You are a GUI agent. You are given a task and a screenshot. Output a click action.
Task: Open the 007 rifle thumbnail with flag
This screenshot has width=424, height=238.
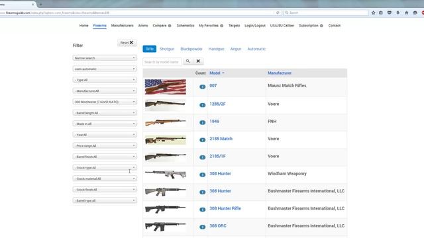click(166, 87)
